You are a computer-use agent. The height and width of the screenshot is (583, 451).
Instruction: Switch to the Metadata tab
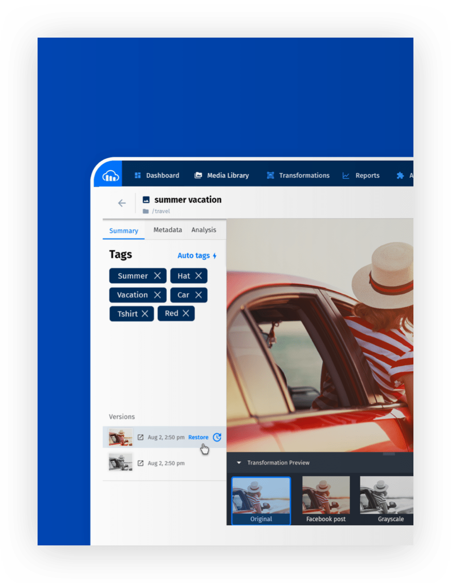[x=167, y=230]
